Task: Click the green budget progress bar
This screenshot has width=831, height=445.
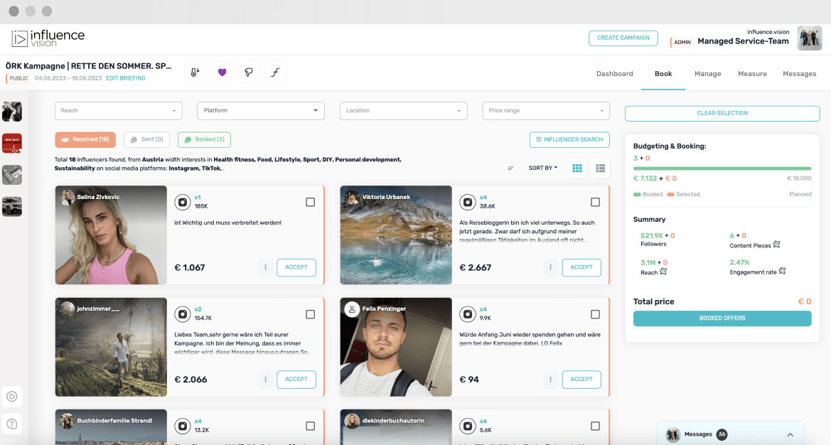Action: coord(722,168)
